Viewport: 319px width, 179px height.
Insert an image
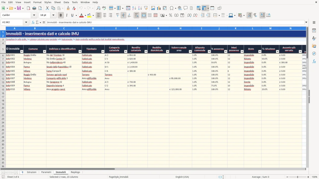point(153,8)
